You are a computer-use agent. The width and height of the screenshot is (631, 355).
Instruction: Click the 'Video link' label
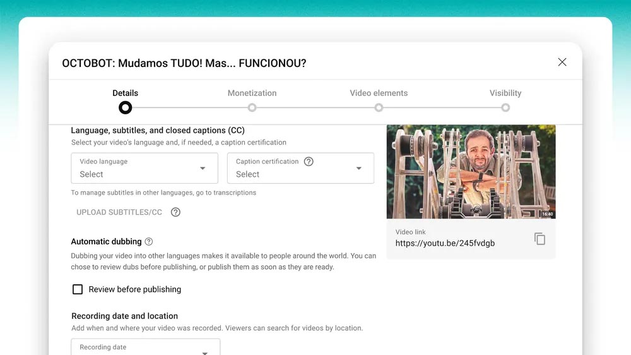coord(411,232)
